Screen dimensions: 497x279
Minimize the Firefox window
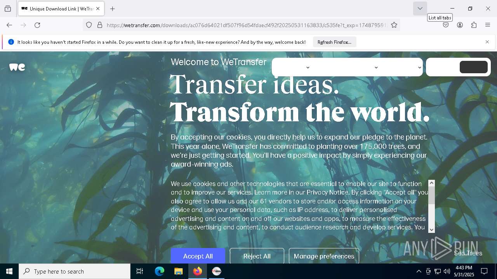click(x=452, y=9)
